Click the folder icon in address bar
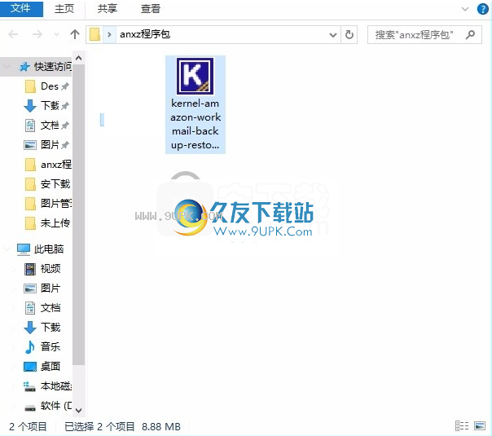The width and height of the screenshot is (492, 436). point(94,34)
